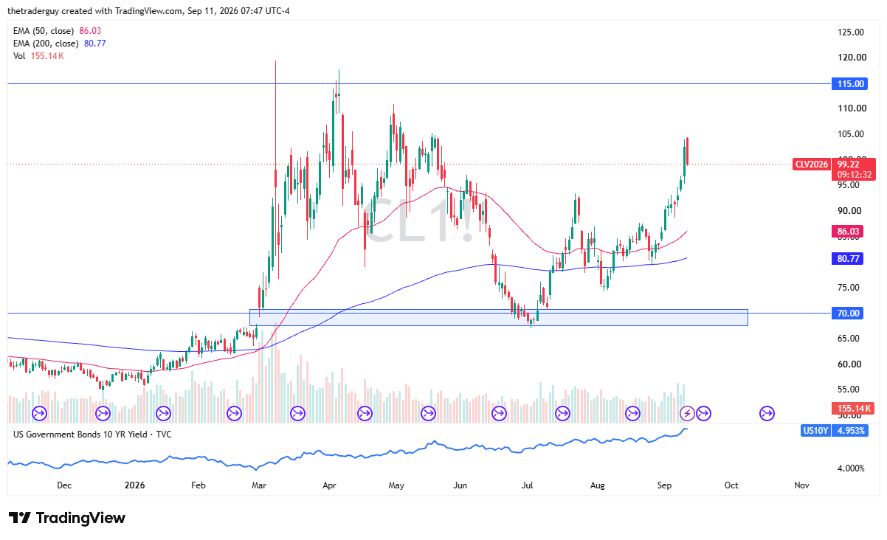Click the 09:12:32 countdown timer label
The image size is (887, 540).
[x=854, y=175]
